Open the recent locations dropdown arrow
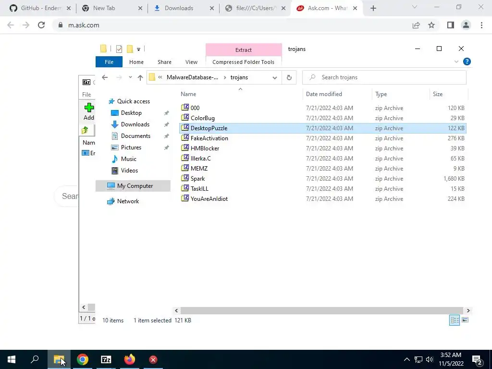Screen dimensions: 492x369 coord(130,77)
